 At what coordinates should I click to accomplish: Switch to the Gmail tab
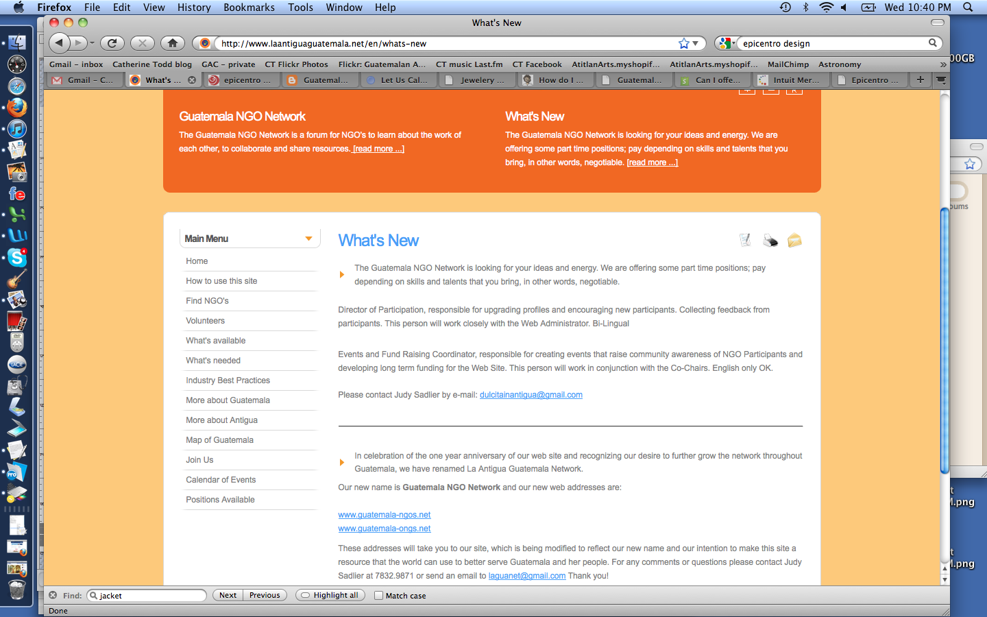(85, 80)
